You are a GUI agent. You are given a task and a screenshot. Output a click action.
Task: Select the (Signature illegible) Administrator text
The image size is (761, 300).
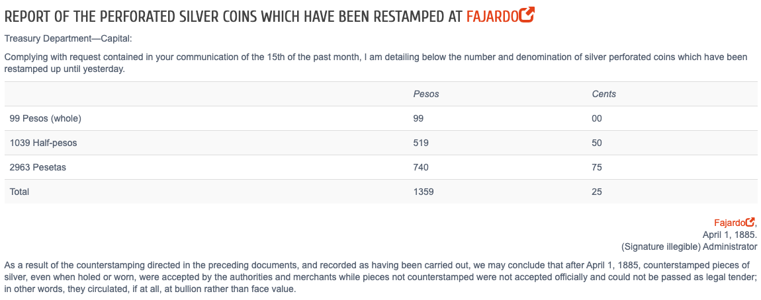point(689,246)
